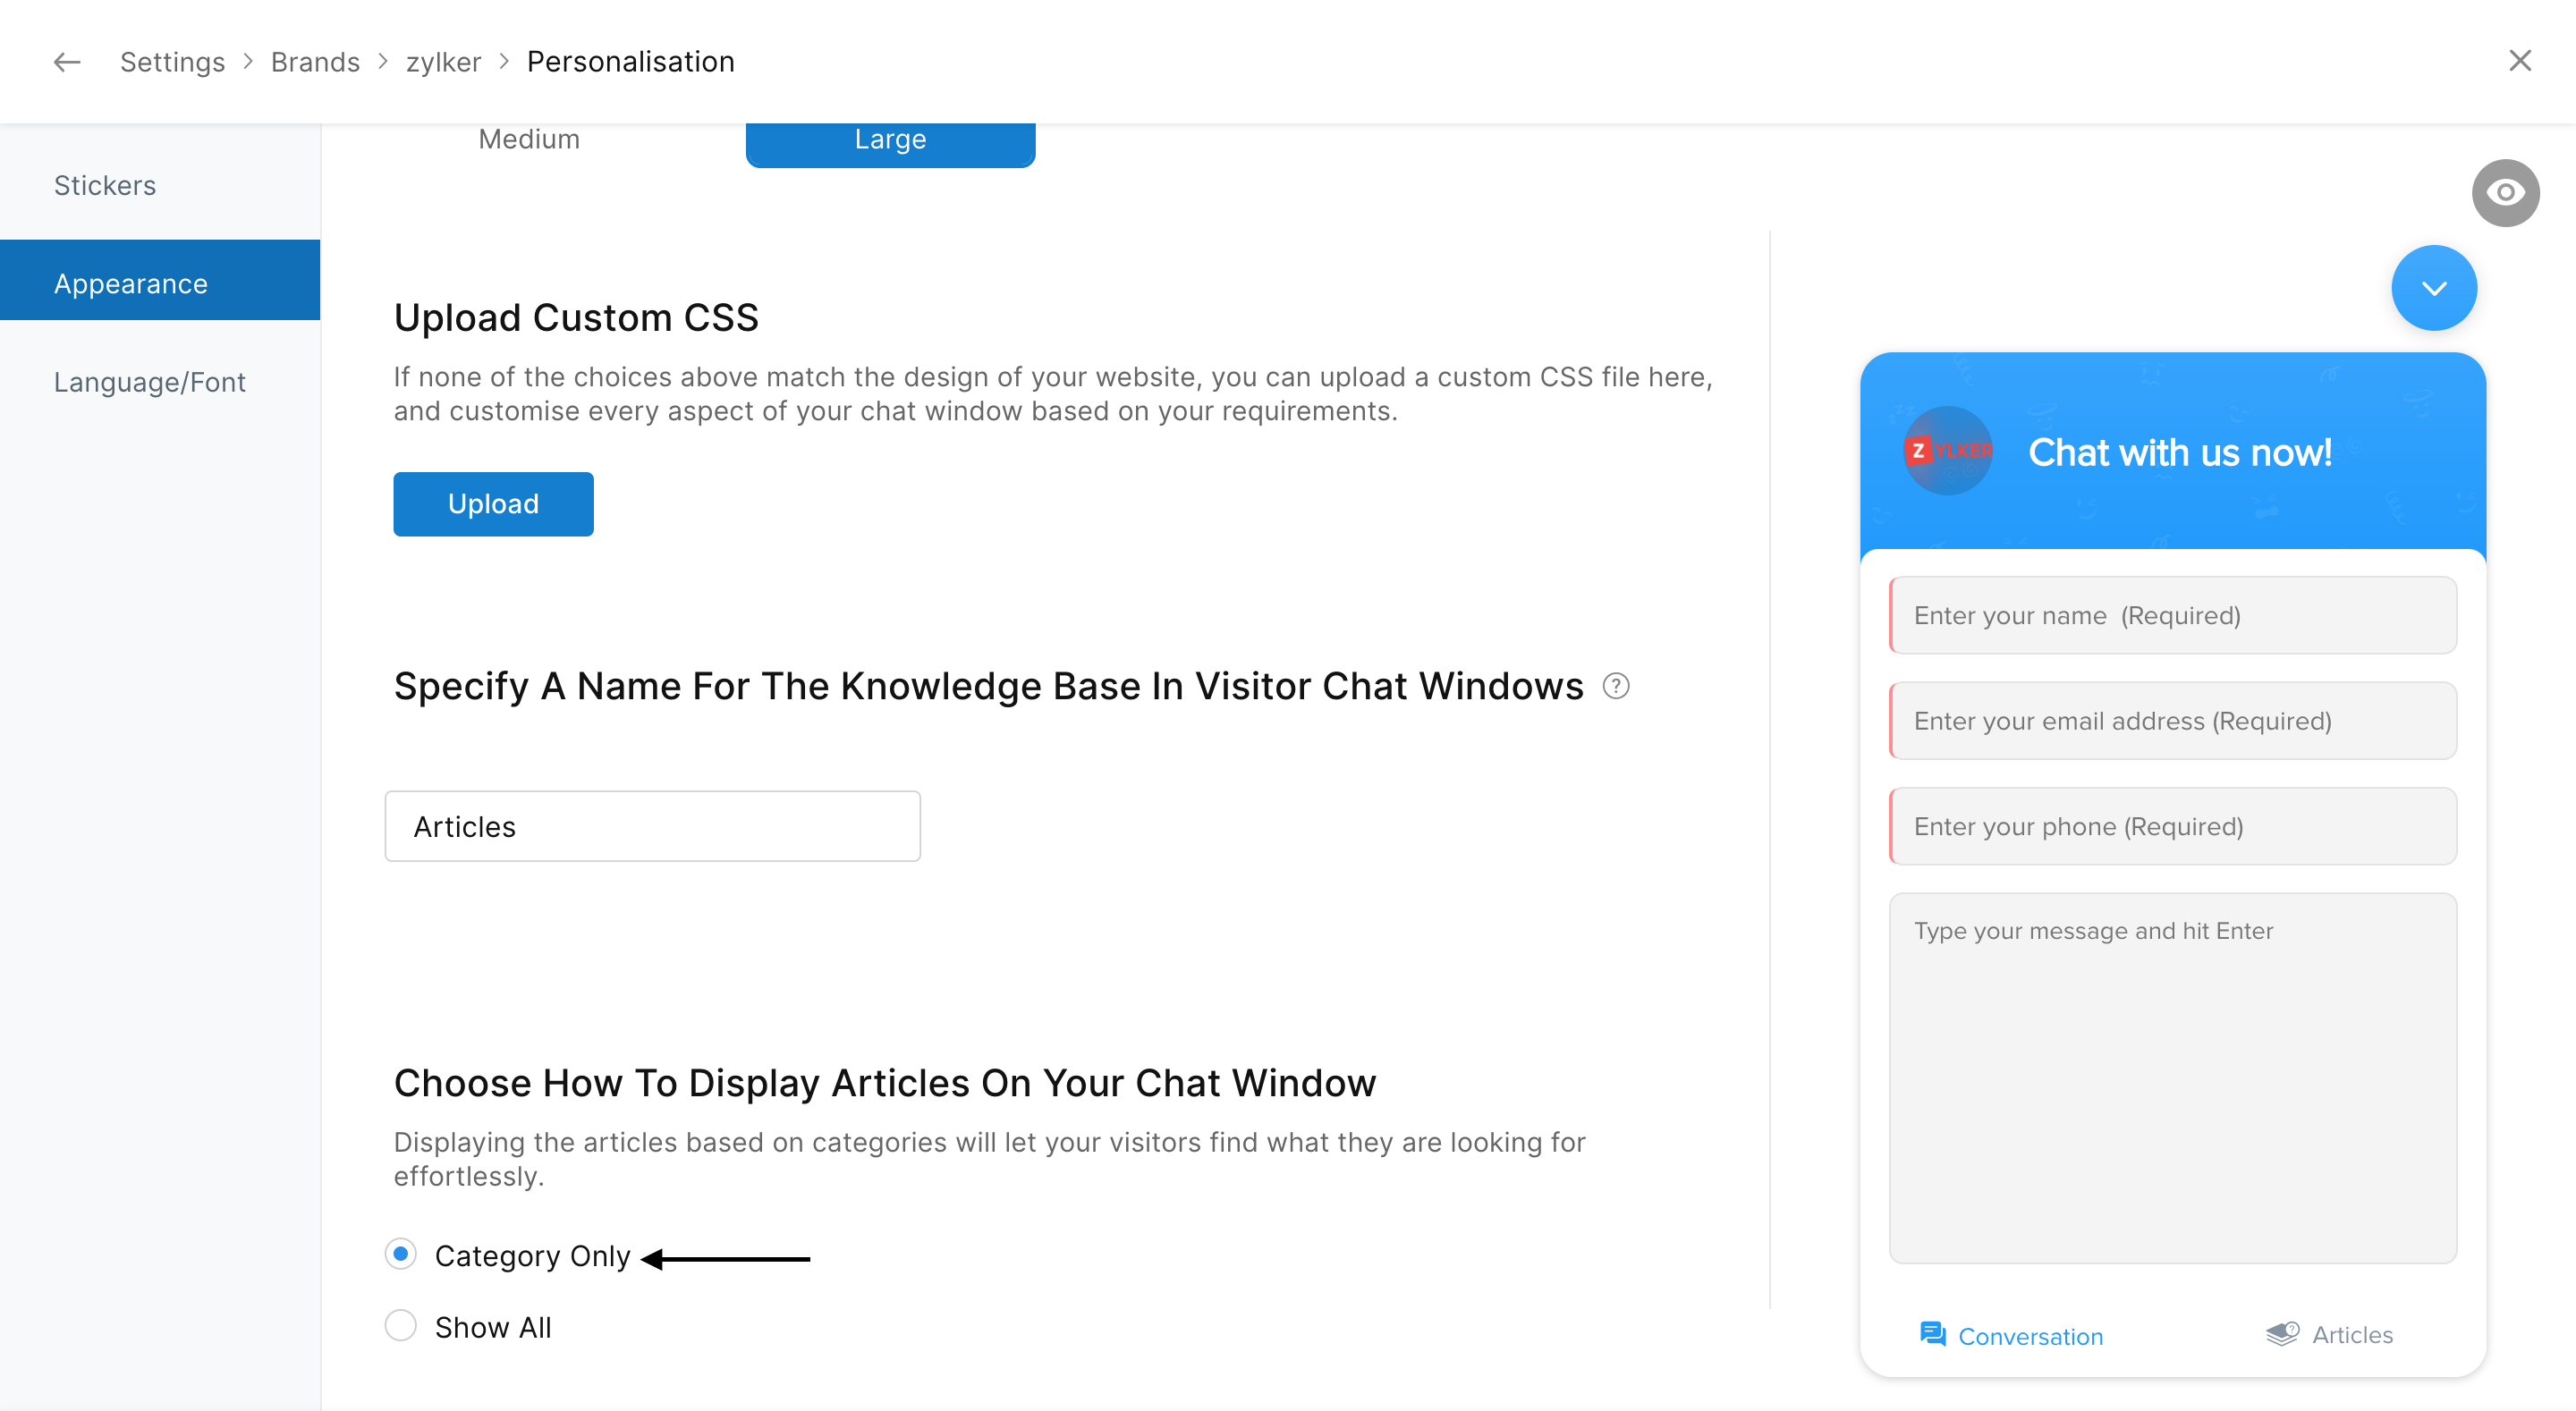Screen dimensions: 2576x1411
Task: Click the Conversation chat bubble icon
Action: pyautogui.click(x=1931, y=1334)
